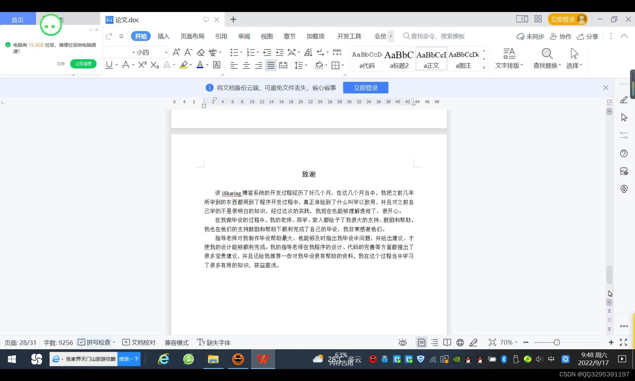Screen dimensions: 635x381
Task: Open the 文字排版 text layout tool
Action: 509,58
